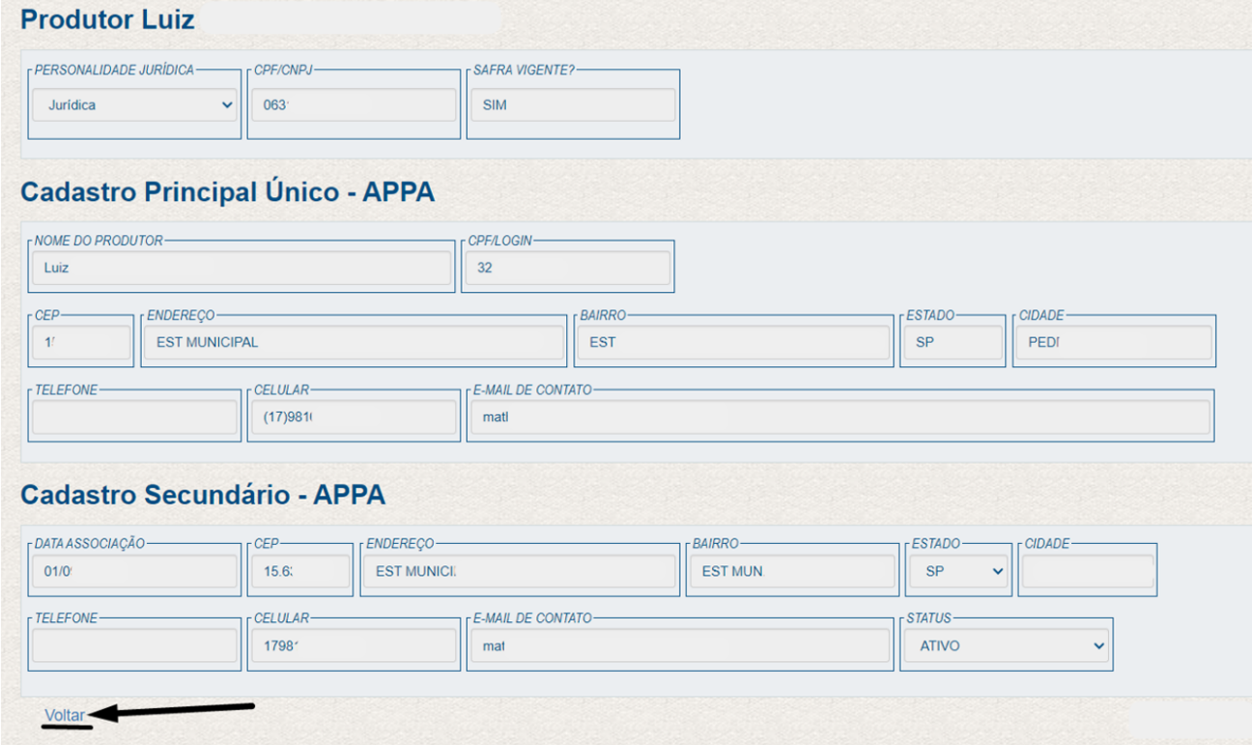Open the Personalidade Jurídica dropdown
Viewport: 1252px width, 745px height.
[133, 105]
